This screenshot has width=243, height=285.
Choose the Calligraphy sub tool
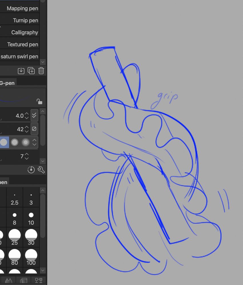20,32
